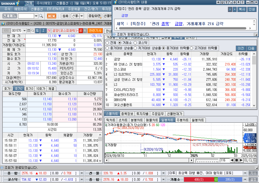
Task: Click T font icon in 시황티커 title bar
Action: pos(226,2)
